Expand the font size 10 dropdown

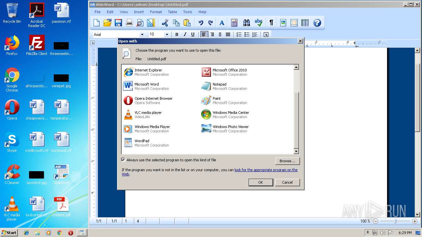167,34
